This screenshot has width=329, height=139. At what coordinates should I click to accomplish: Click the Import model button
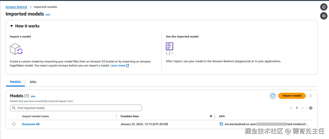point(292,96)
